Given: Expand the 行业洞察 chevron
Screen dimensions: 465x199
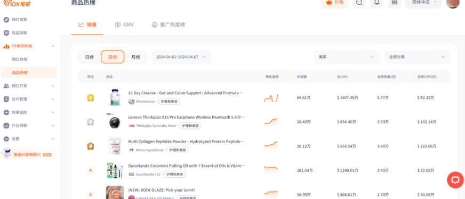Looking at the screenshot, I should (53, 126).
